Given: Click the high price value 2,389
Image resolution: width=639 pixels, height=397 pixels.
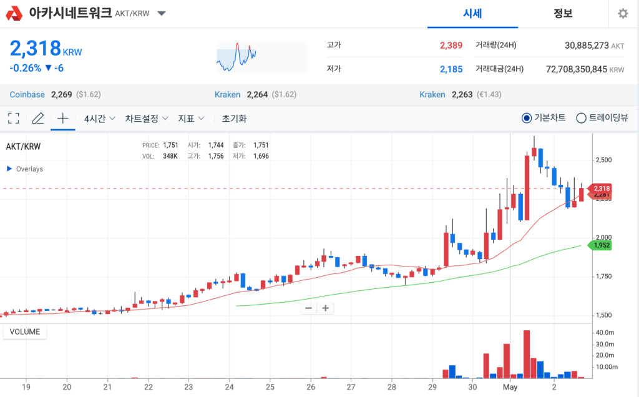Looking at the screenshot, I should tap(451, 45).
